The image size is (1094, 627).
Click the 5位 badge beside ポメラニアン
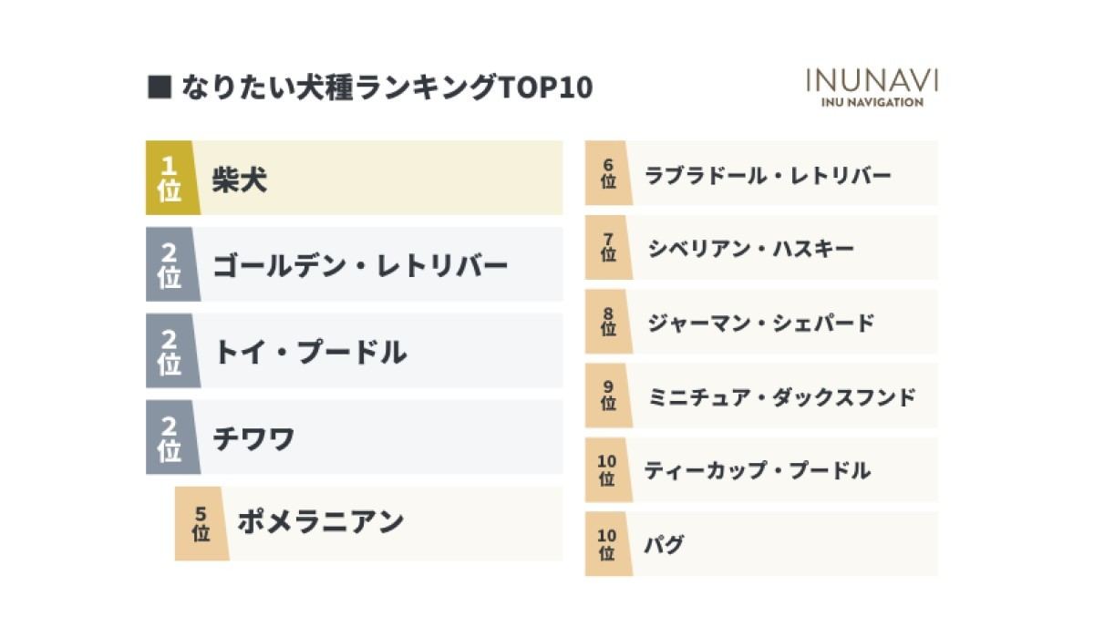click(x=200, y=523)
